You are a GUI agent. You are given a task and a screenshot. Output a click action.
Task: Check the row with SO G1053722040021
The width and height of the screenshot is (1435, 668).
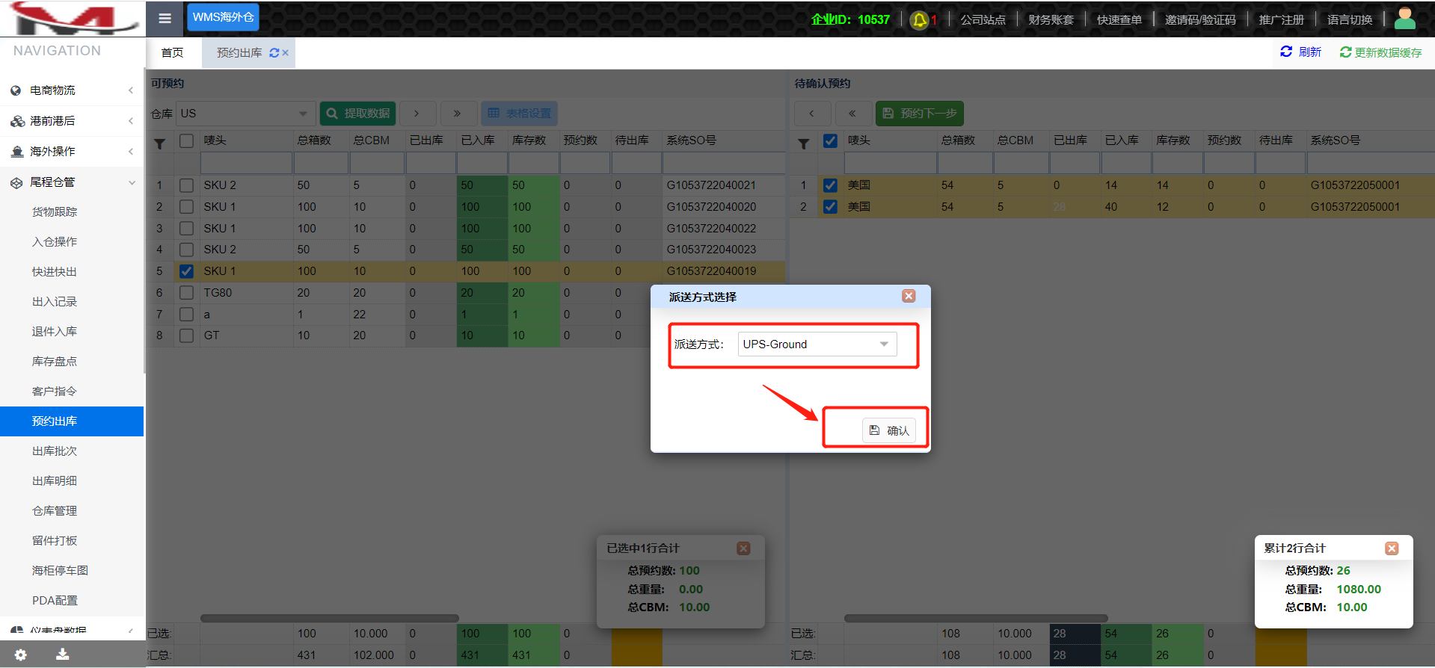tap(187, 185)
